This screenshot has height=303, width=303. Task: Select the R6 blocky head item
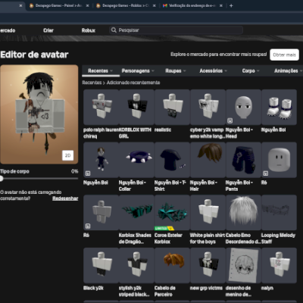click(279, 160)
